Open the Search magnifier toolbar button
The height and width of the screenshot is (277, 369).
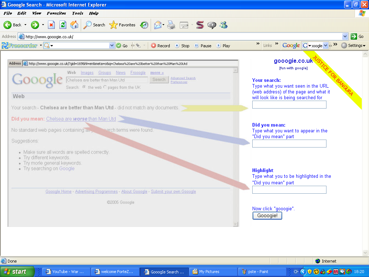coord(94,25)
